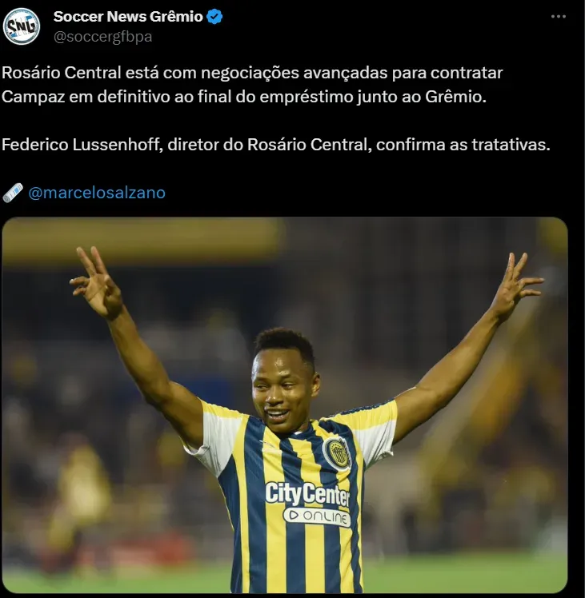The width and height of the screenshot is (585, 598).
Task: Click the rolled newspaper emoji
Action: pyautogui.click(x=13, y=193)
